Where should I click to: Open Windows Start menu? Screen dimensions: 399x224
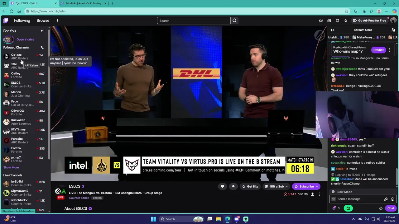coord(153,219)
